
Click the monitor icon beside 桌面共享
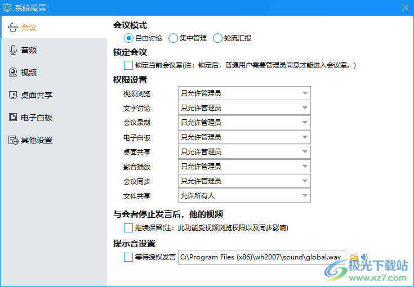[12, 95]
